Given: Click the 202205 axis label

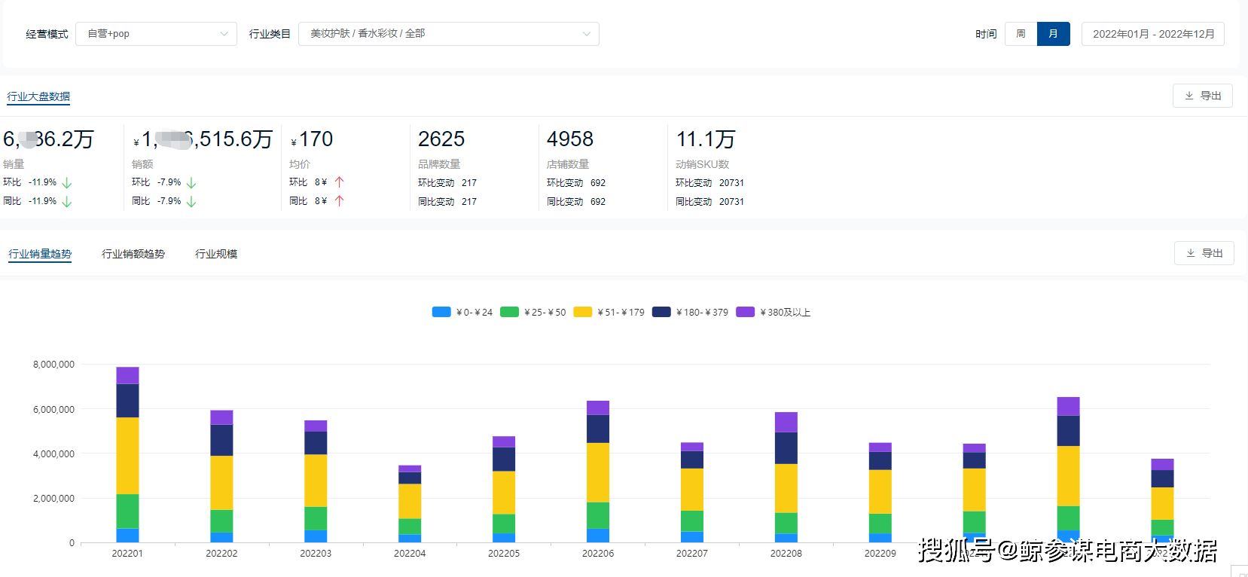Looking at the screenshot, I should 504,554.
